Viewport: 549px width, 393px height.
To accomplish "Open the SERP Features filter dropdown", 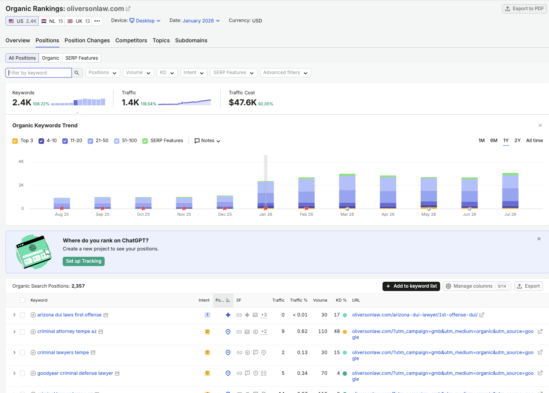I will click(234, 73).
